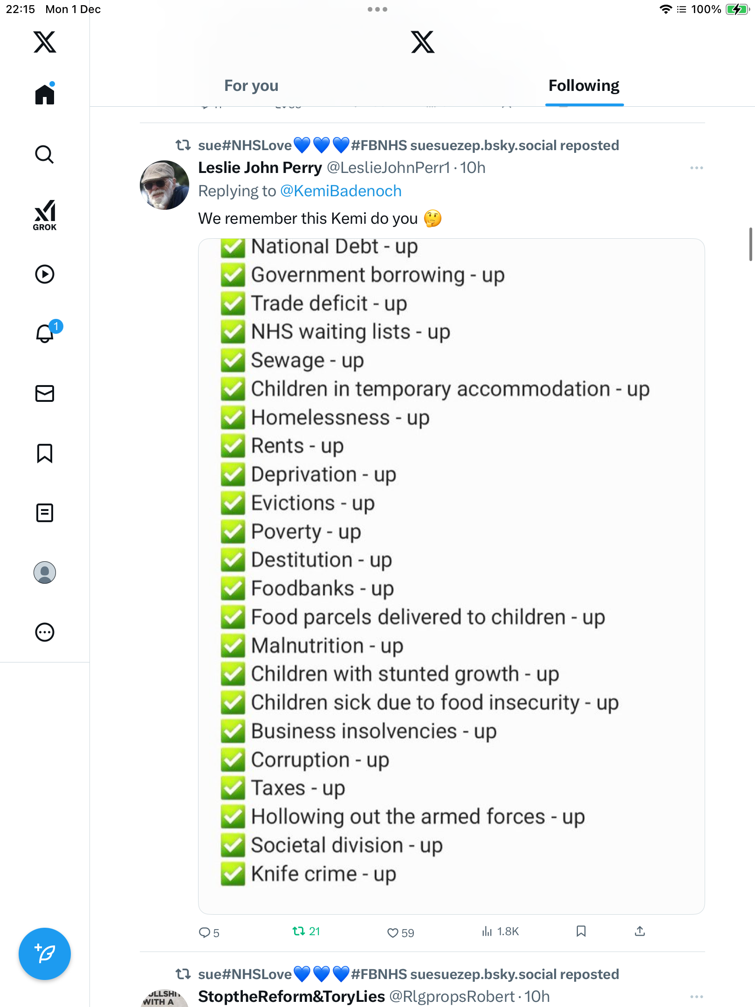755x1007 pixels.
Task: Open Bookmarks in the sidebar
Action: coord(45,453)
